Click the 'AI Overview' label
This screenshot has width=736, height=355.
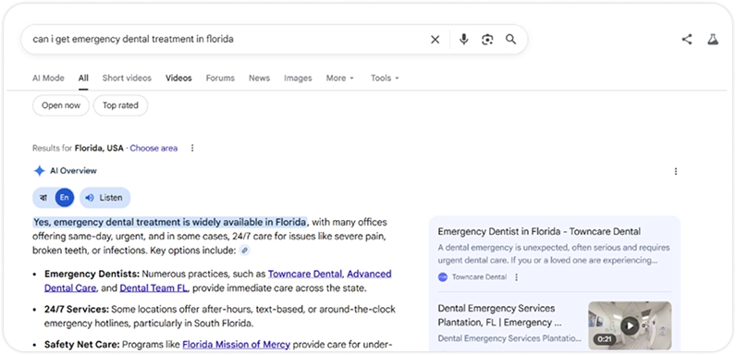pos(73,171)
